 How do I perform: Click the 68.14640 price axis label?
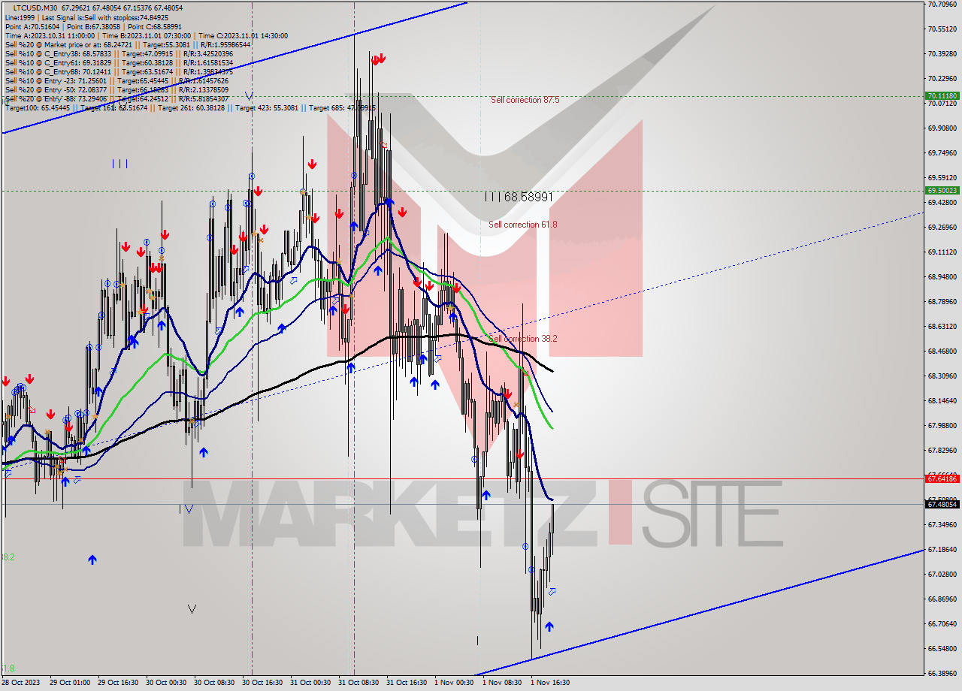(942, 401)
